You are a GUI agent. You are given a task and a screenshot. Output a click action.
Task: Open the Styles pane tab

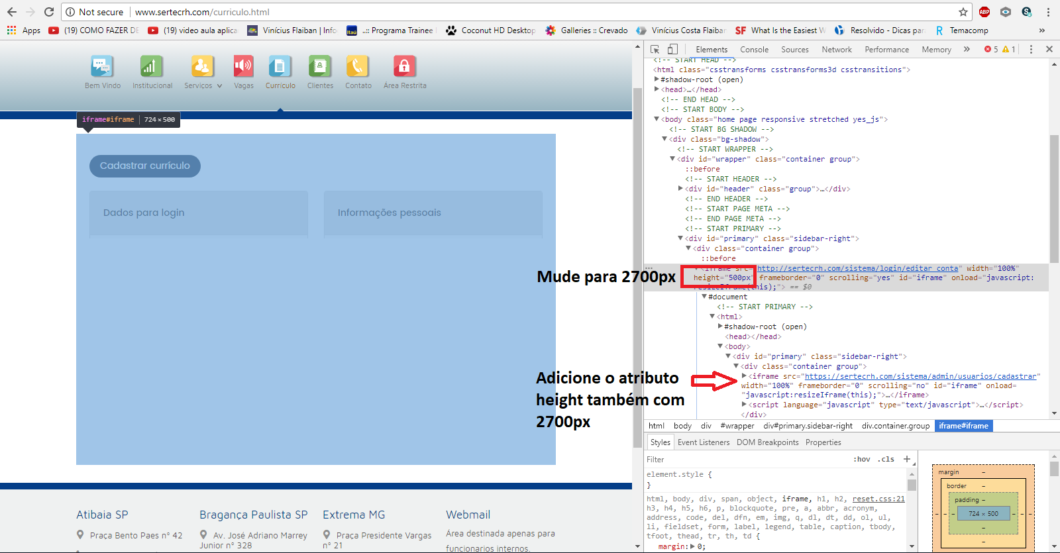(660, 442)
